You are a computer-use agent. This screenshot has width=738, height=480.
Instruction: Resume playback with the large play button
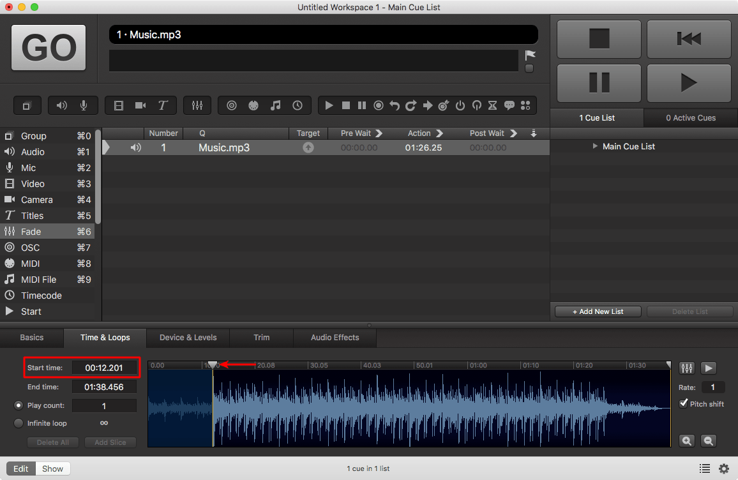pyautogui.click(x=689, y=83)
